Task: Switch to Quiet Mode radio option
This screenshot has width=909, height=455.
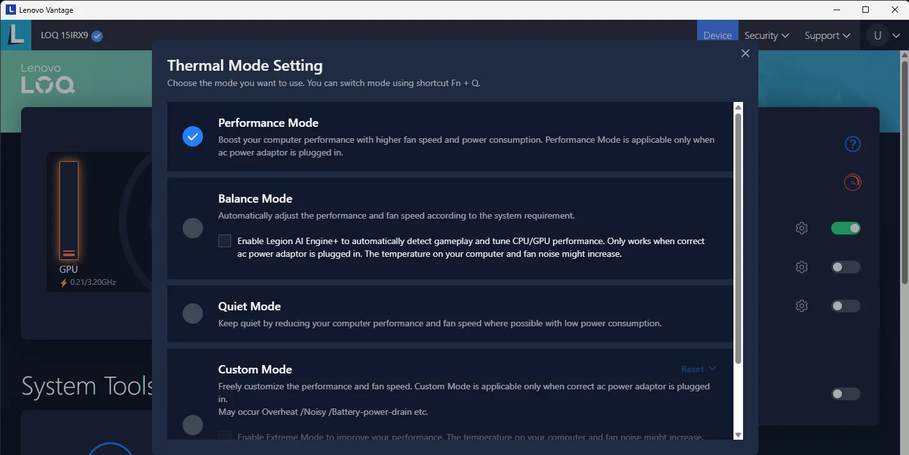Action: [x=193, y=314]
